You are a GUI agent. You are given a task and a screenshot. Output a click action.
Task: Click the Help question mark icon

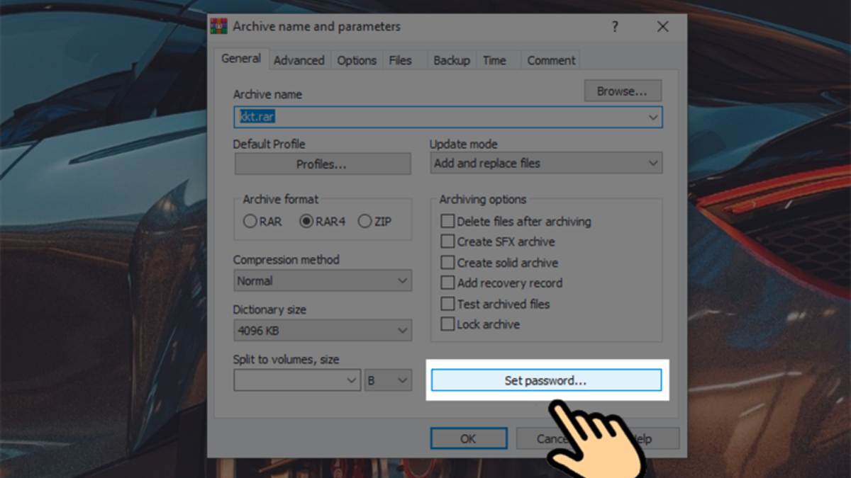(x=614, y=26)
